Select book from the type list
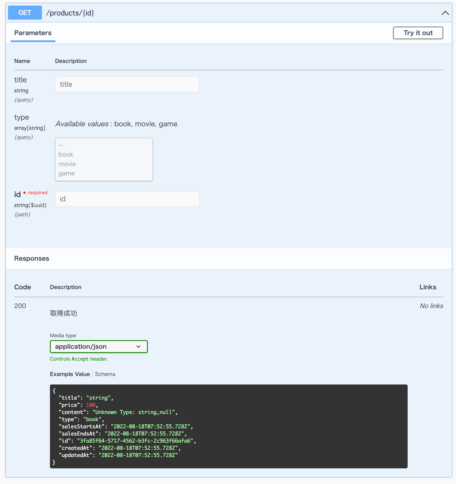The height and width of the screenshot is (484, 456). (x=66, y=154)
